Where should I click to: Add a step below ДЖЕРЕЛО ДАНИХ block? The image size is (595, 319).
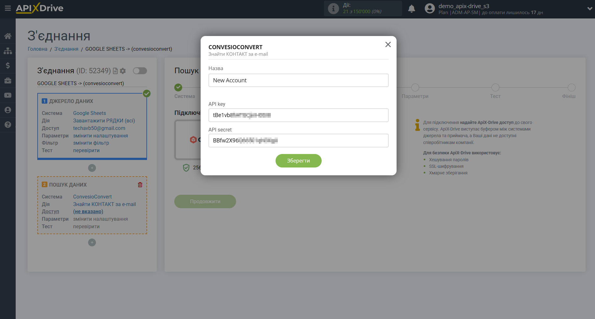coord(92,168)
